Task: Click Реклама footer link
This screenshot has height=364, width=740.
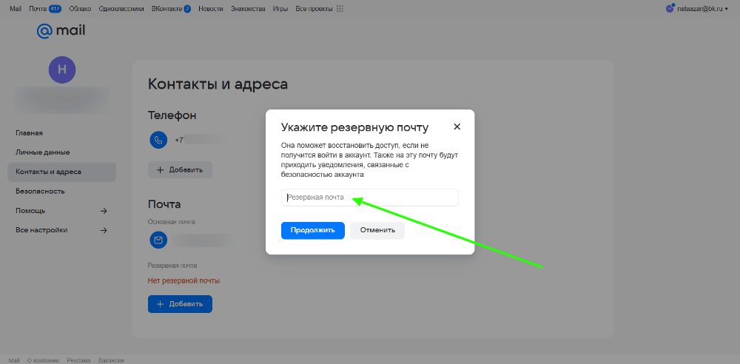Action: [x=79, y=360]
